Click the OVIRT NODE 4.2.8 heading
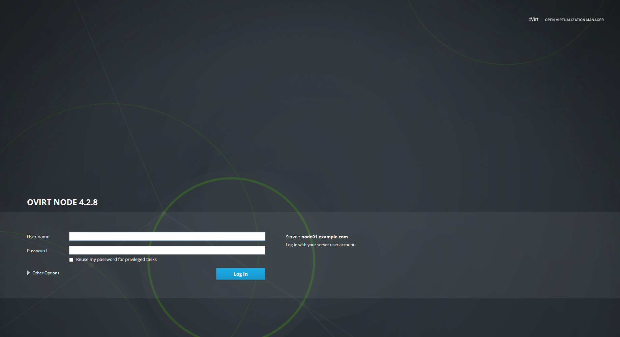Screen dimensions: 620x337 pos(62,202)
